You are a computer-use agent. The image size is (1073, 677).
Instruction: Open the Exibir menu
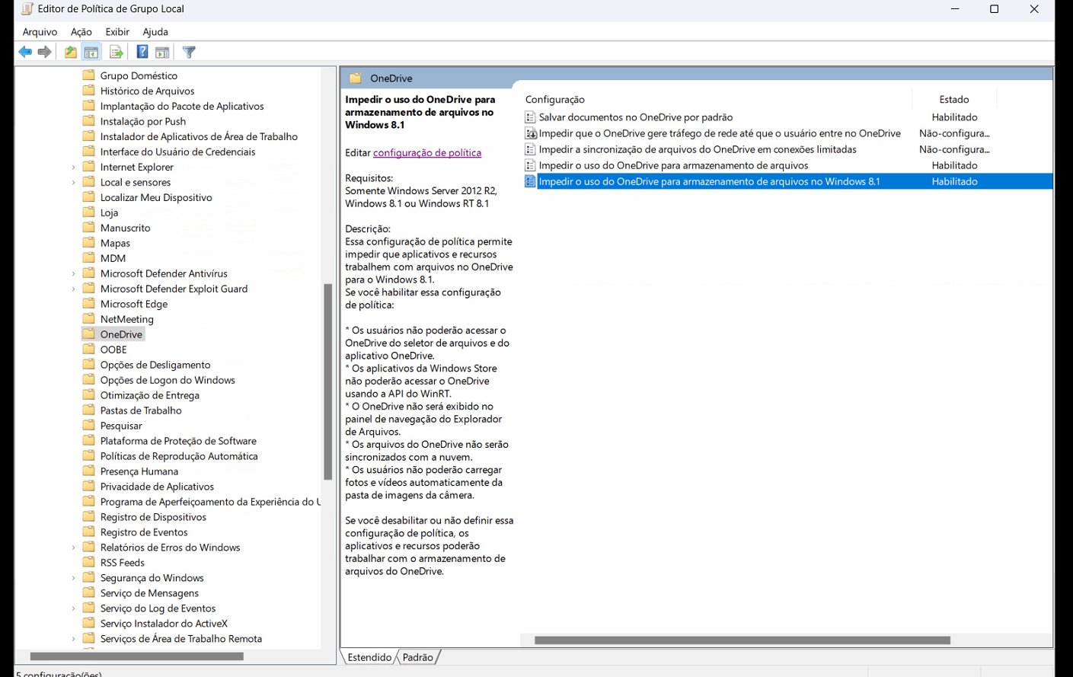click(117, 32)
